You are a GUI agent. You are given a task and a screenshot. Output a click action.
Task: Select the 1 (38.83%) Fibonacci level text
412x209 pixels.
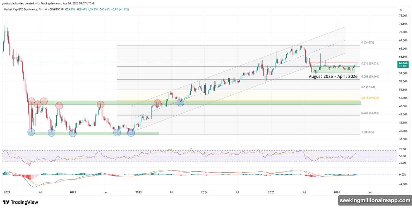click(367, 131)
